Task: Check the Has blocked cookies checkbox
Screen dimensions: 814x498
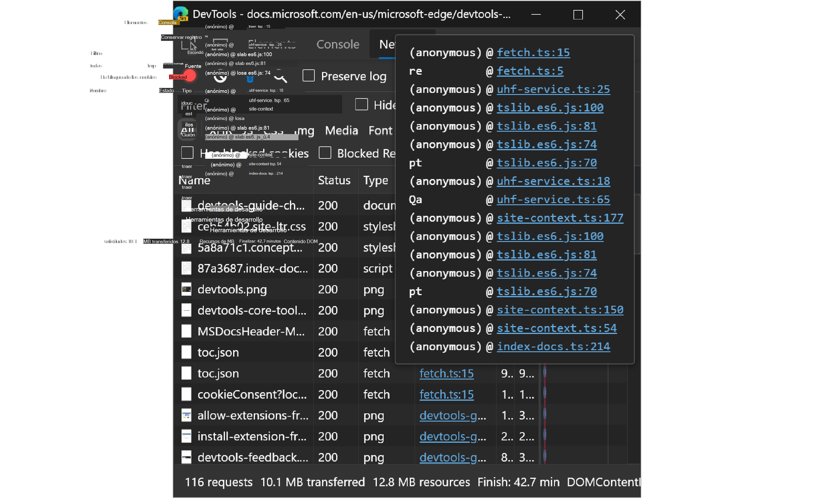Action: (x=187, y=153)
